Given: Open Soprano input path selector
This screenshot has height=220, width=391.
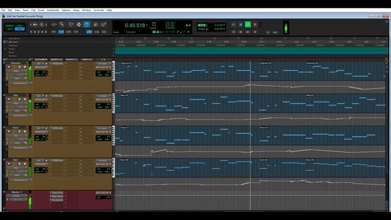Looking at the screenshot, I should pos(103,64).
